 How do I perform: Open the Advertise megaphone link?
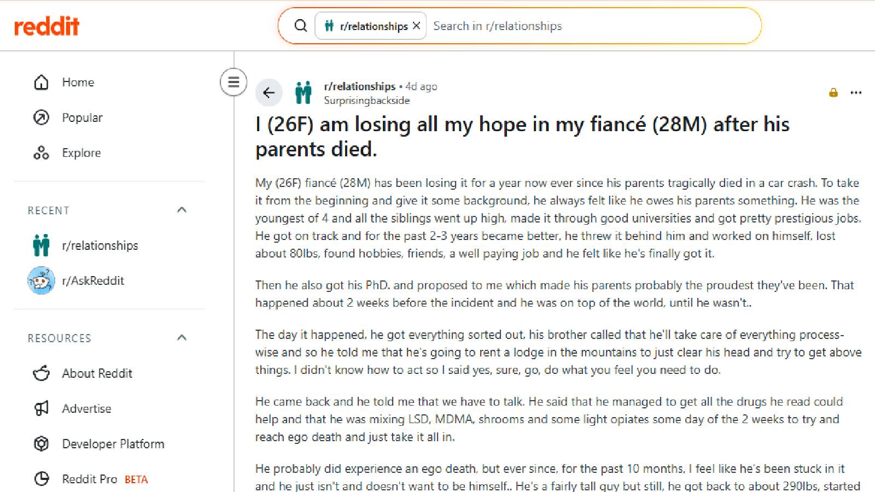click(86, 408)
